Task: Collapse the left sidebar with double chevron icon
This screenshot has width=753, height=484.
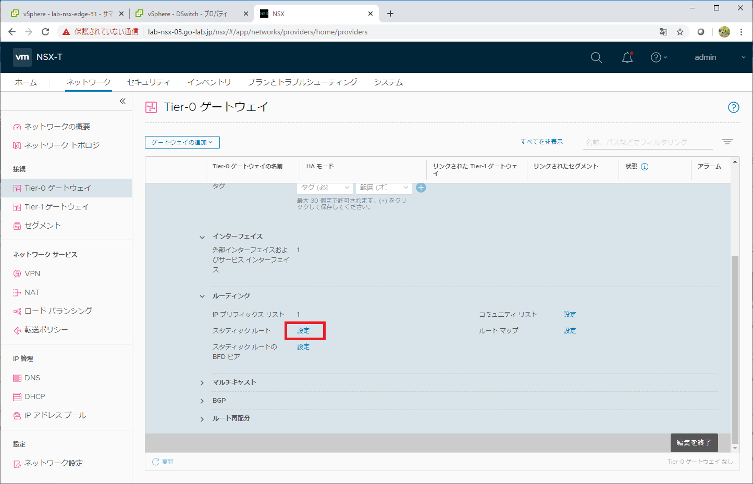Action: 122,101
